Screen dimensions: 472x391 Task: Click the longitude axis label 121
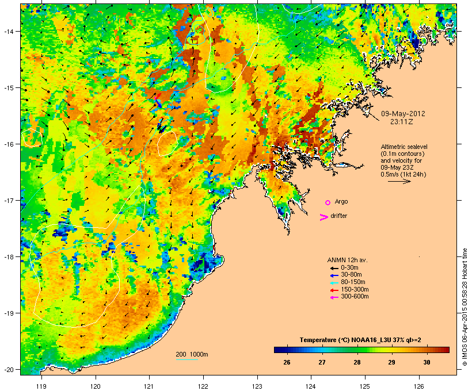149,386
